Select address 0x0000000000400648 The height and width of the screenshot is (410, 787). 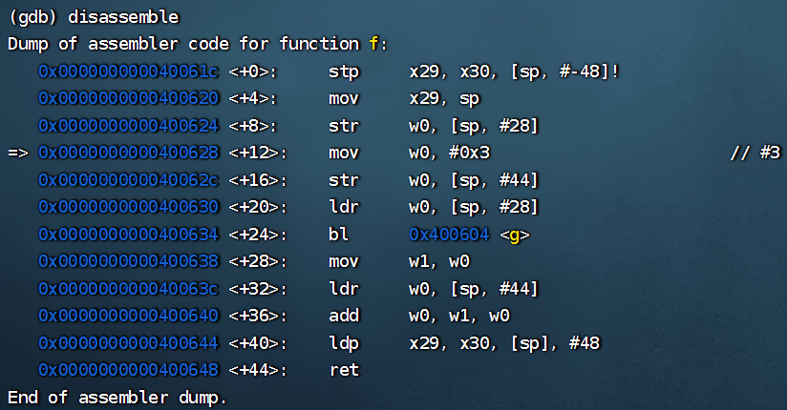[x=129, y=370]
